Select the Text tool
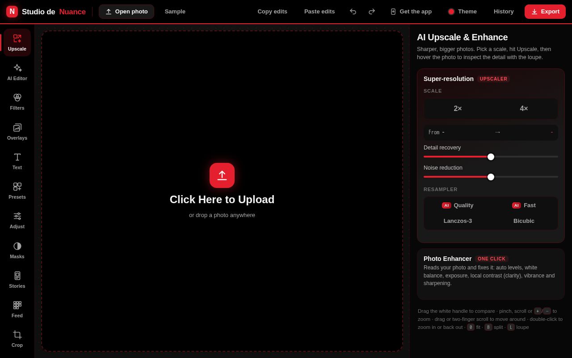Image resolution: width=572 pixels, height=358 pixels. click(17, 161)
